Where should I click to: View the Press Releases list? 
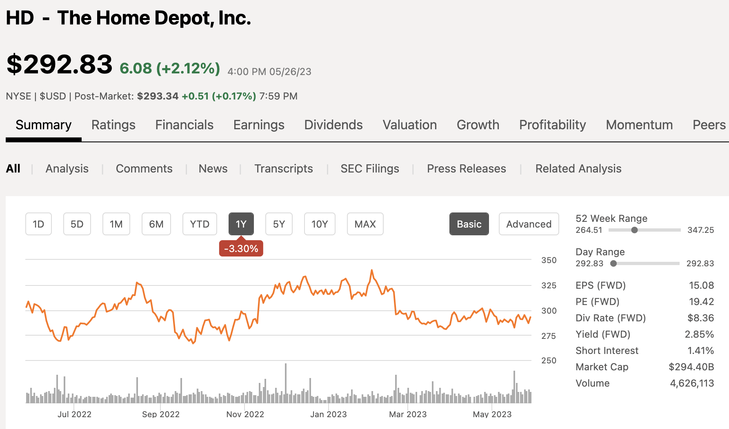click(466, 168)
